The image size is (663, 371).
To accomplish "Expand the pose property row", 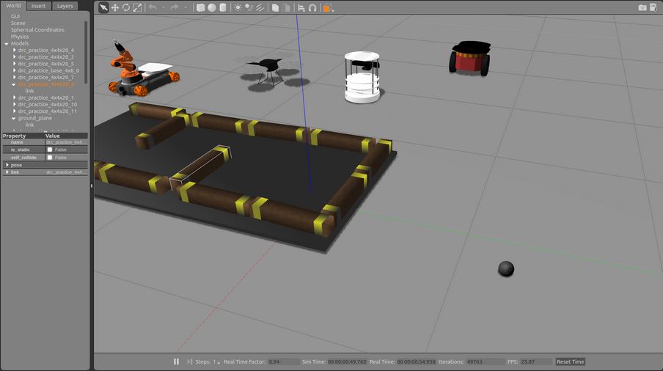I will pos(7,165).
